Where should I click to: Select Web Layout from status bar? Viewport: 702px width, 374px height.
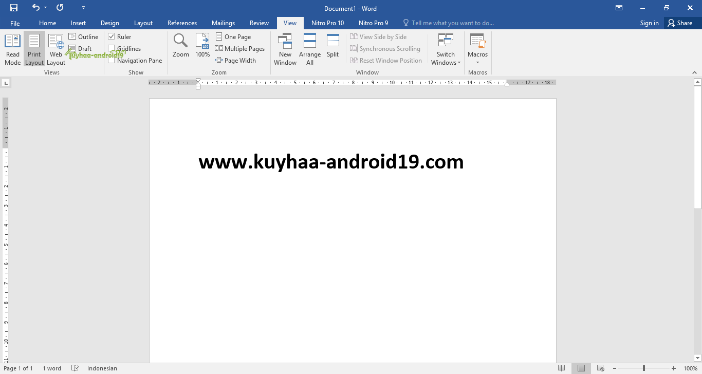point(600,368)
